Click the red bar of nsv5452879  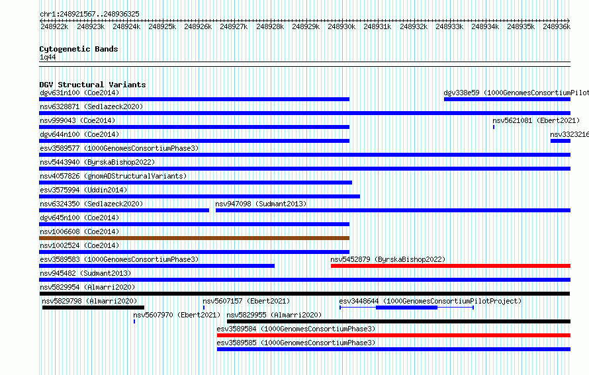(451, 266)
